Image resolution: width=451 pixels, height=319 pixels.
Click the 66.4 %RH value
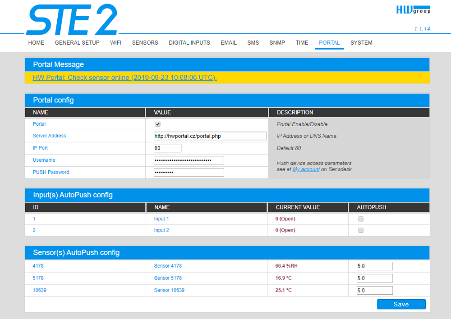tap(286, 266)
